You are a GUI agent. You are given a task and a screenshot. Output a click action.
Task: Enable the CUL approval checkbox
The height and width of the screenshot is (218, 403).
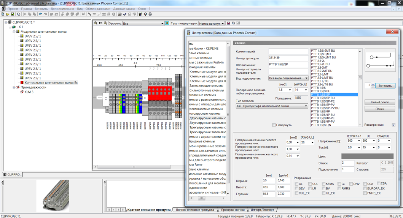tap(310, 184)
